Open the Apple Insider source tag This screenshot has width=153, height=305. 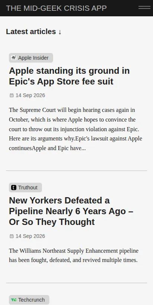coord(31,58)
